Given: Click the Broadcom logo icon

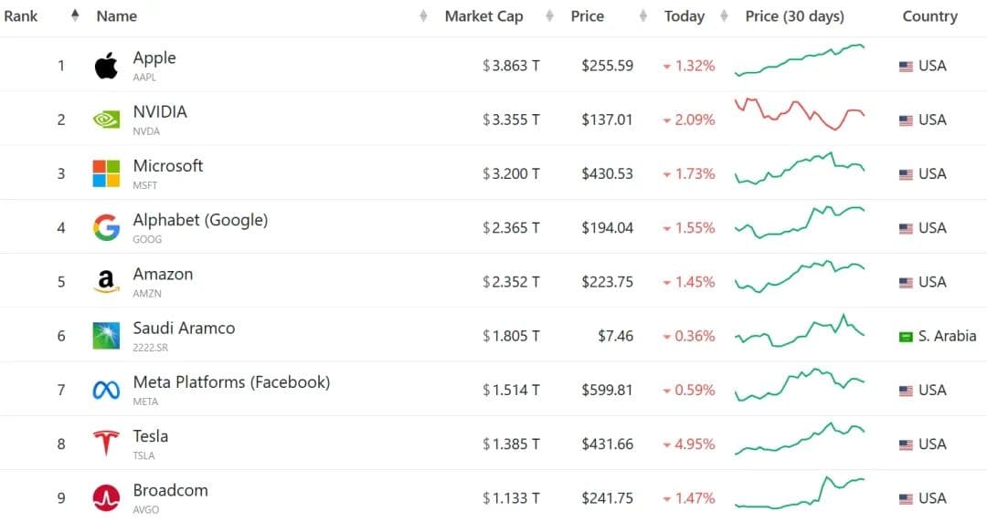Looking at the screenshot, I should click(x=106, y=498).
